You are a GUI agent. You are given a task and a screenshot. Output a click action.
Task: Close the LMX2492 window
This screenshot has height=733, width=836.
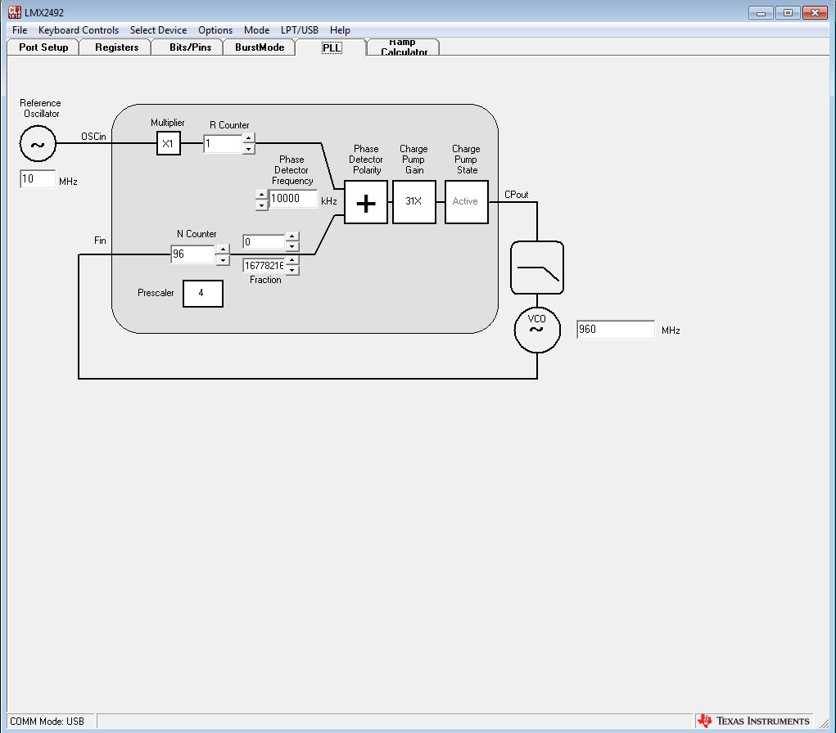816,13
